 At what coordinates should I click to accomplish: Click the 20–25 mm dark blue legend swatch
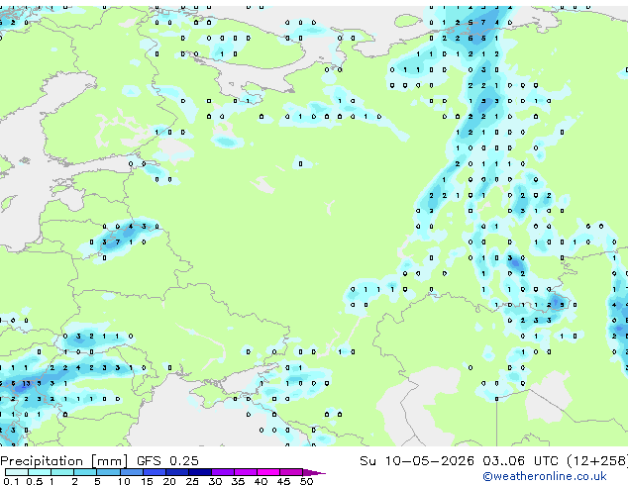pos(177,472)
